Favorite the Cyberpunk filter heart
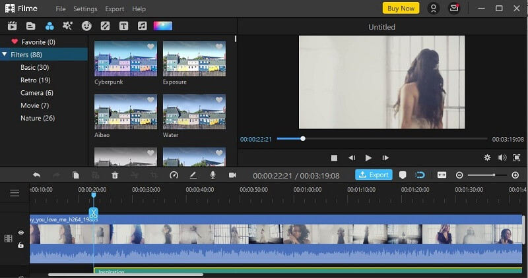The image size is (528, 278). [150, 47]
